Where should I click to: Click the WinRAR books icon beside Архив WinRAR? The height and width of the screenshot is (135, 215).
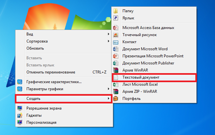(116, 70)
